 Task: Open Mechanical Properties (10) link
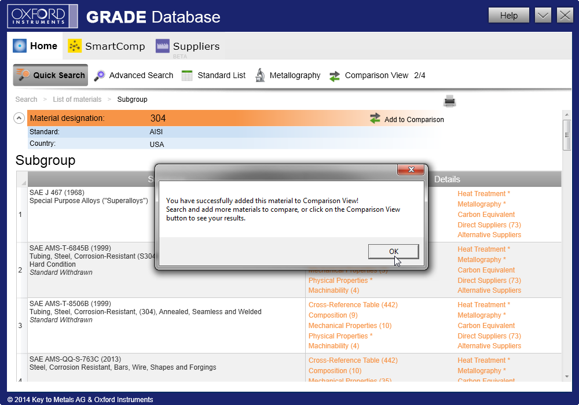point(350,325)
